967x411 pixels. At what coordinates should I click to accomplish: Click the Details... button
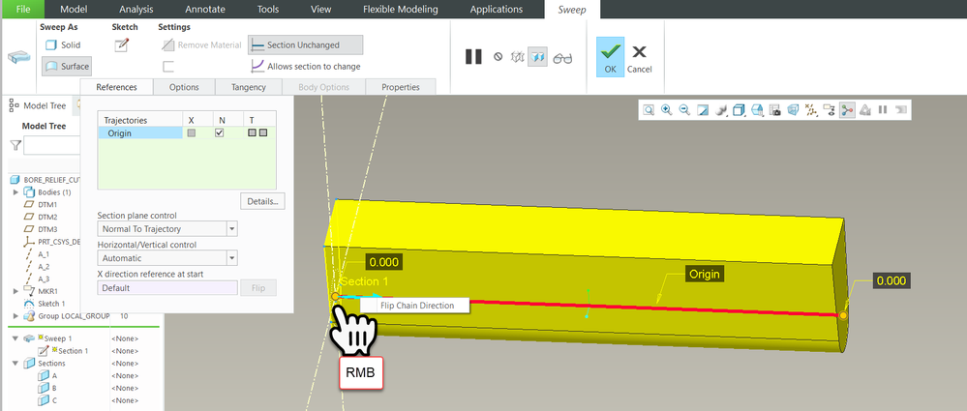tap(262, 201)
